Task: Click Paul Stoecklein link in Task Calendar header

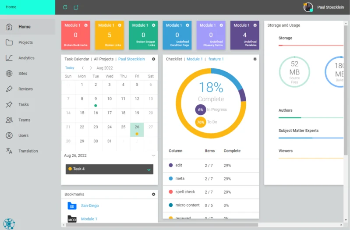Action: point(131,59)
